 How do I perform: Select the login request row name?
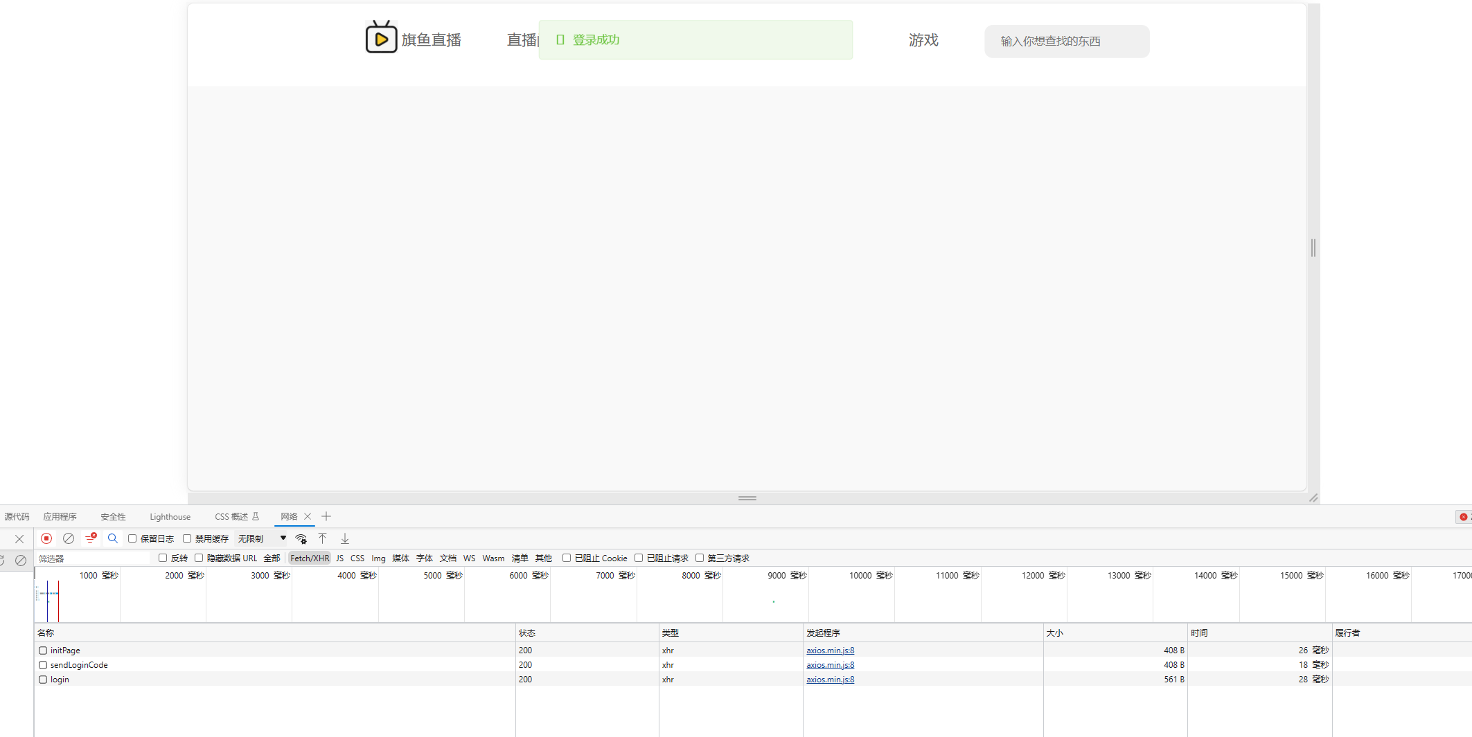click(60, 680)
